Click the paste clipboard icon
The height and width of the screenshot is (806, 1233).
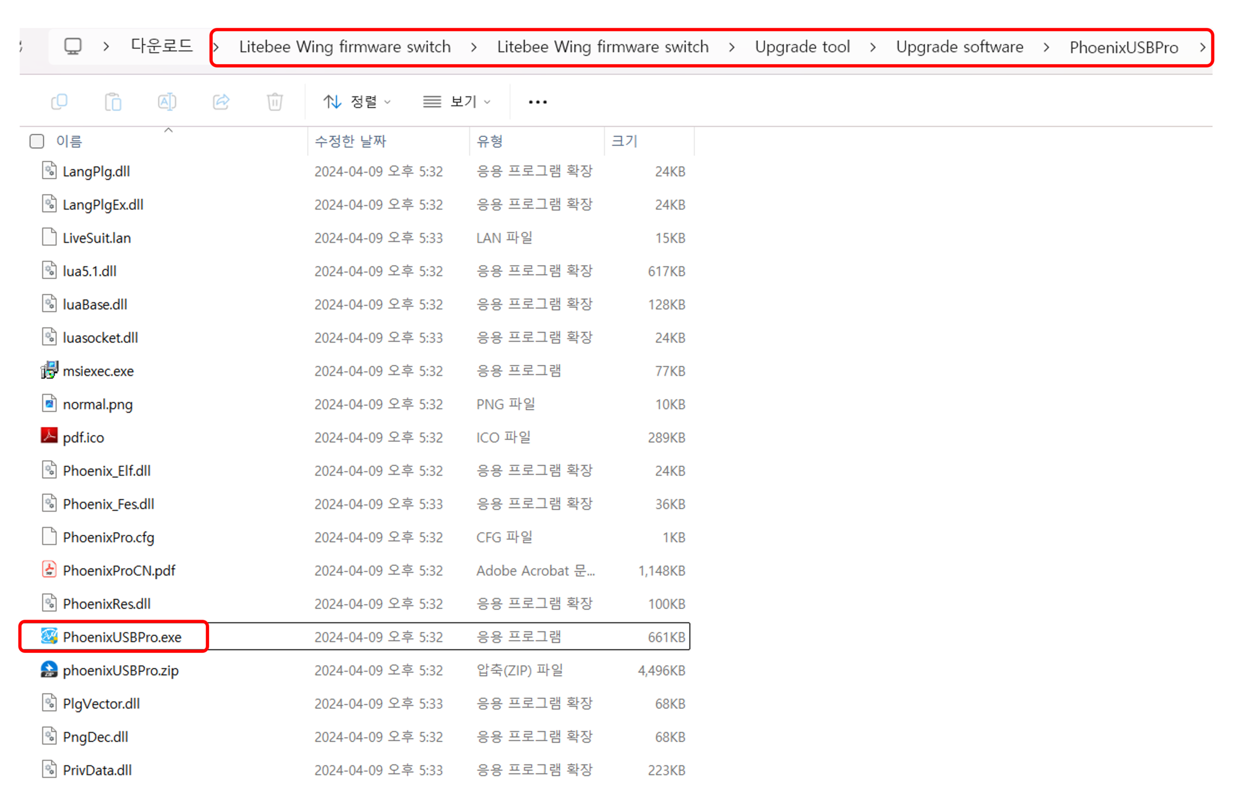[x=113, y=102]
